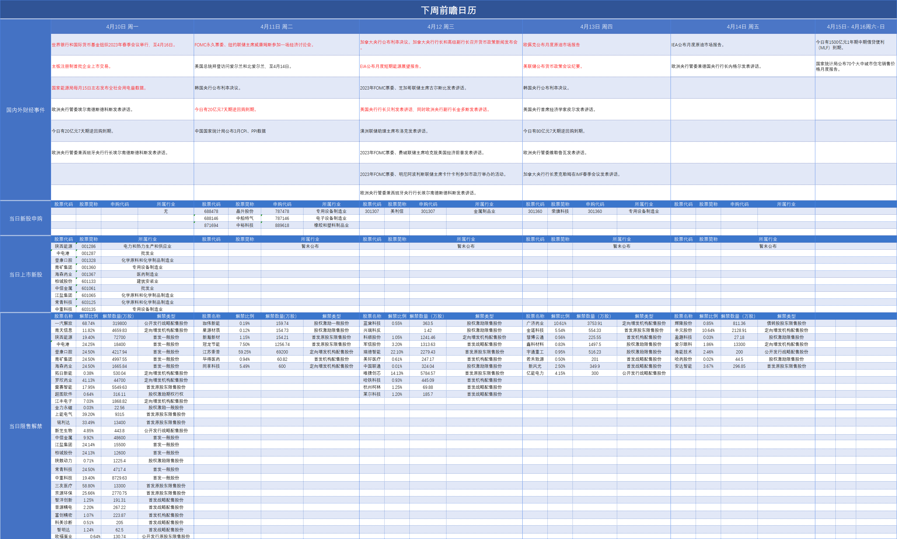Click the 荣旗科技 cell
Image resolution: width=897 pixels, height=539 pixels.
(x=560, y=211)
